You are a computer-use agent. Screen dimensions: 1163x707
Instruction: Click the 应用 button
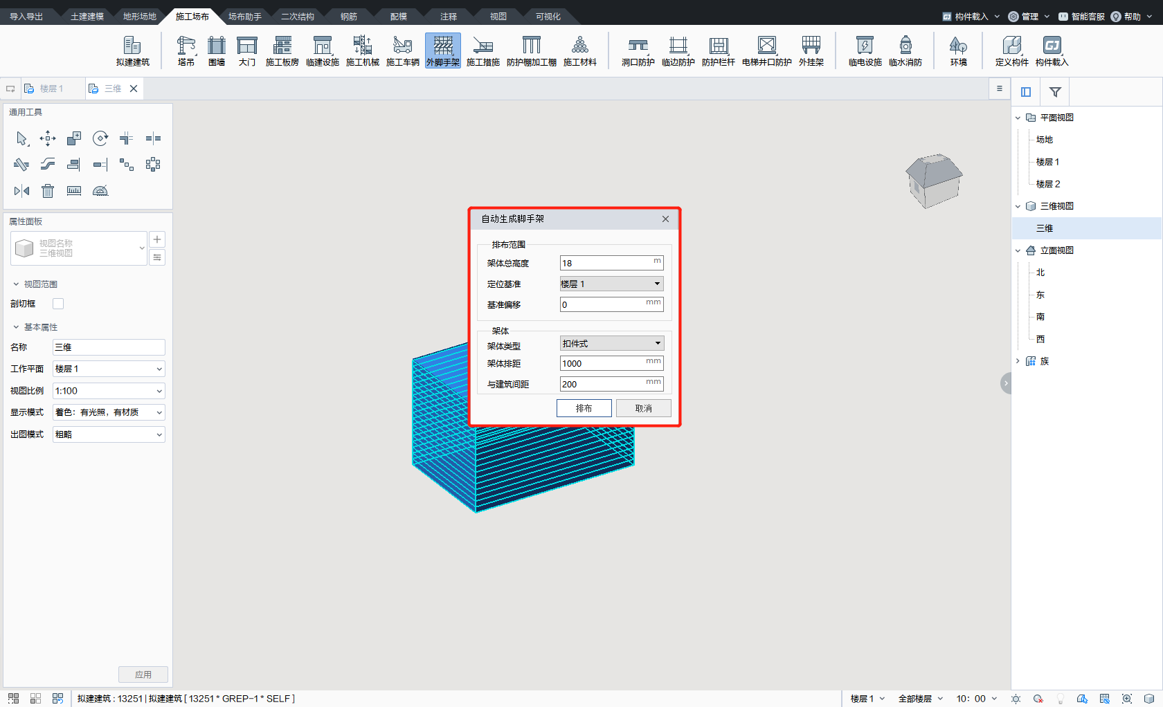pos(143,674)
